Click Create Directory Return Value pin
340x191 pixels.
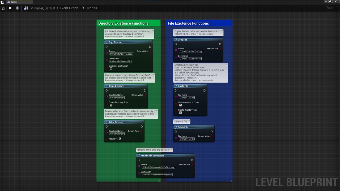tap(145, 95)
